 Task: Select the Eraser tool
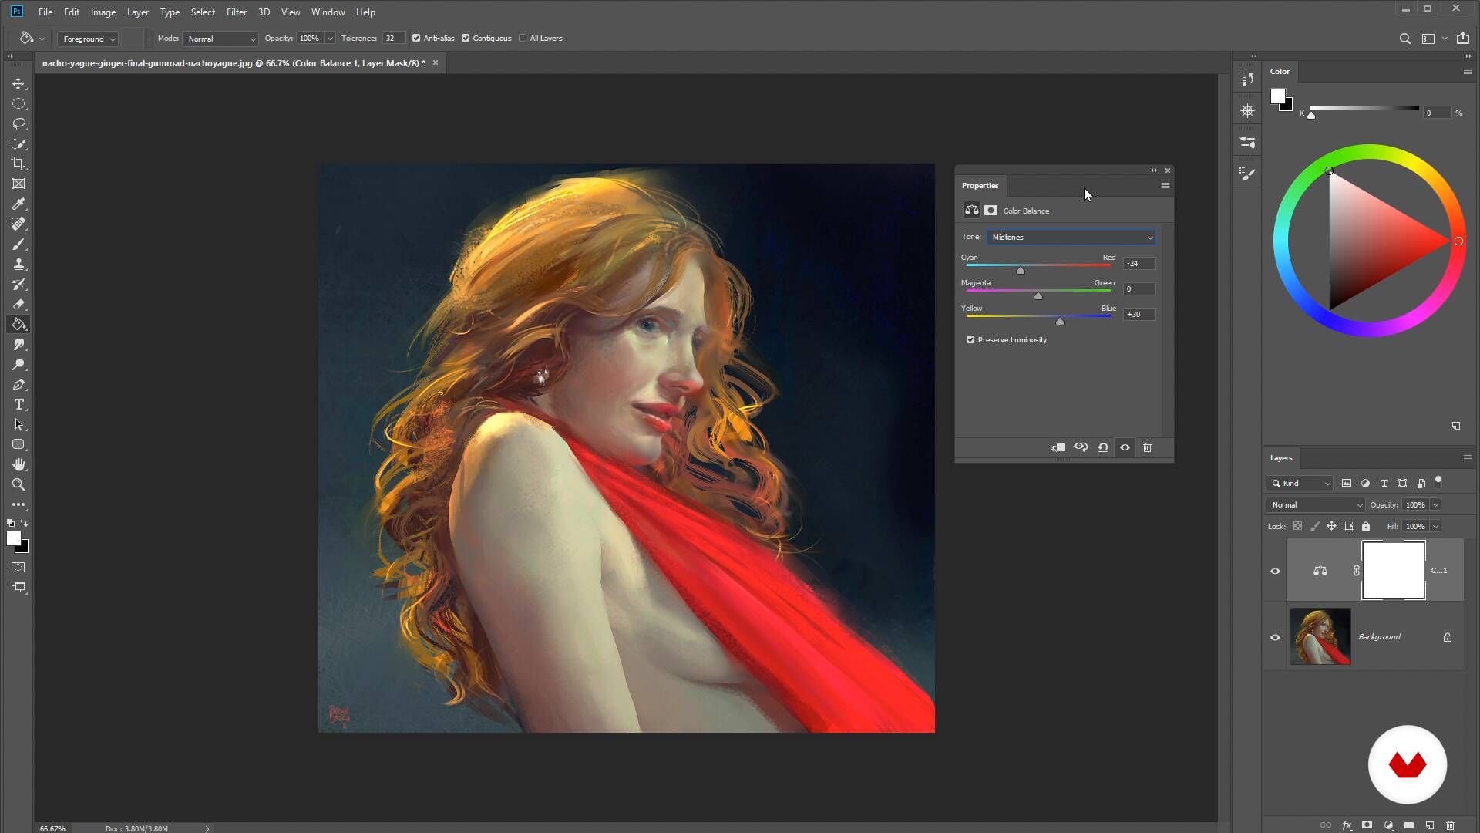coord(18,304)
